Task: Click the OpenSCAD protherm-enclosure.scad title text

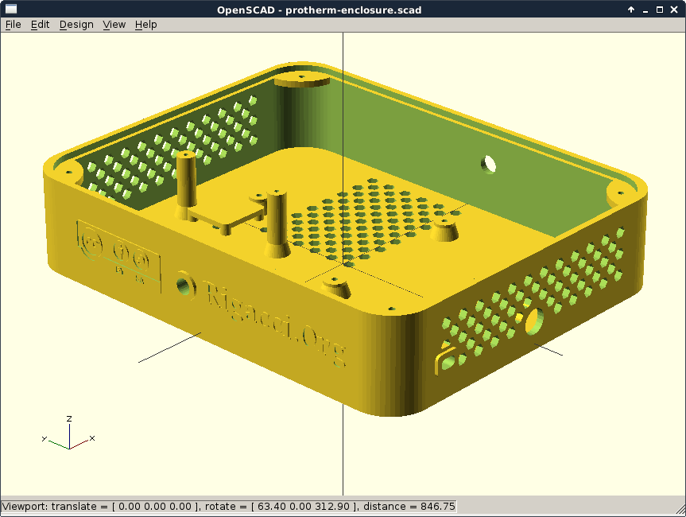Action: (320, 10)
